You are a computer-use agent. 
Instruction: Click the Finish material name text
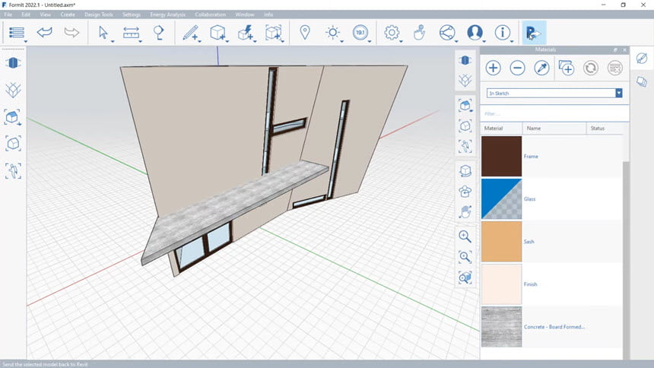point(530,284)
